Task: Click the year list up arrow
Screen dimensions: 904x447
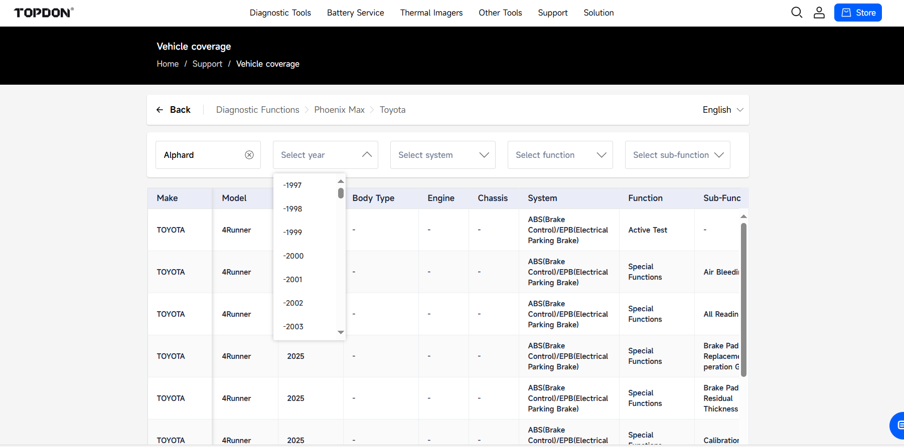Action: [341, 181]
